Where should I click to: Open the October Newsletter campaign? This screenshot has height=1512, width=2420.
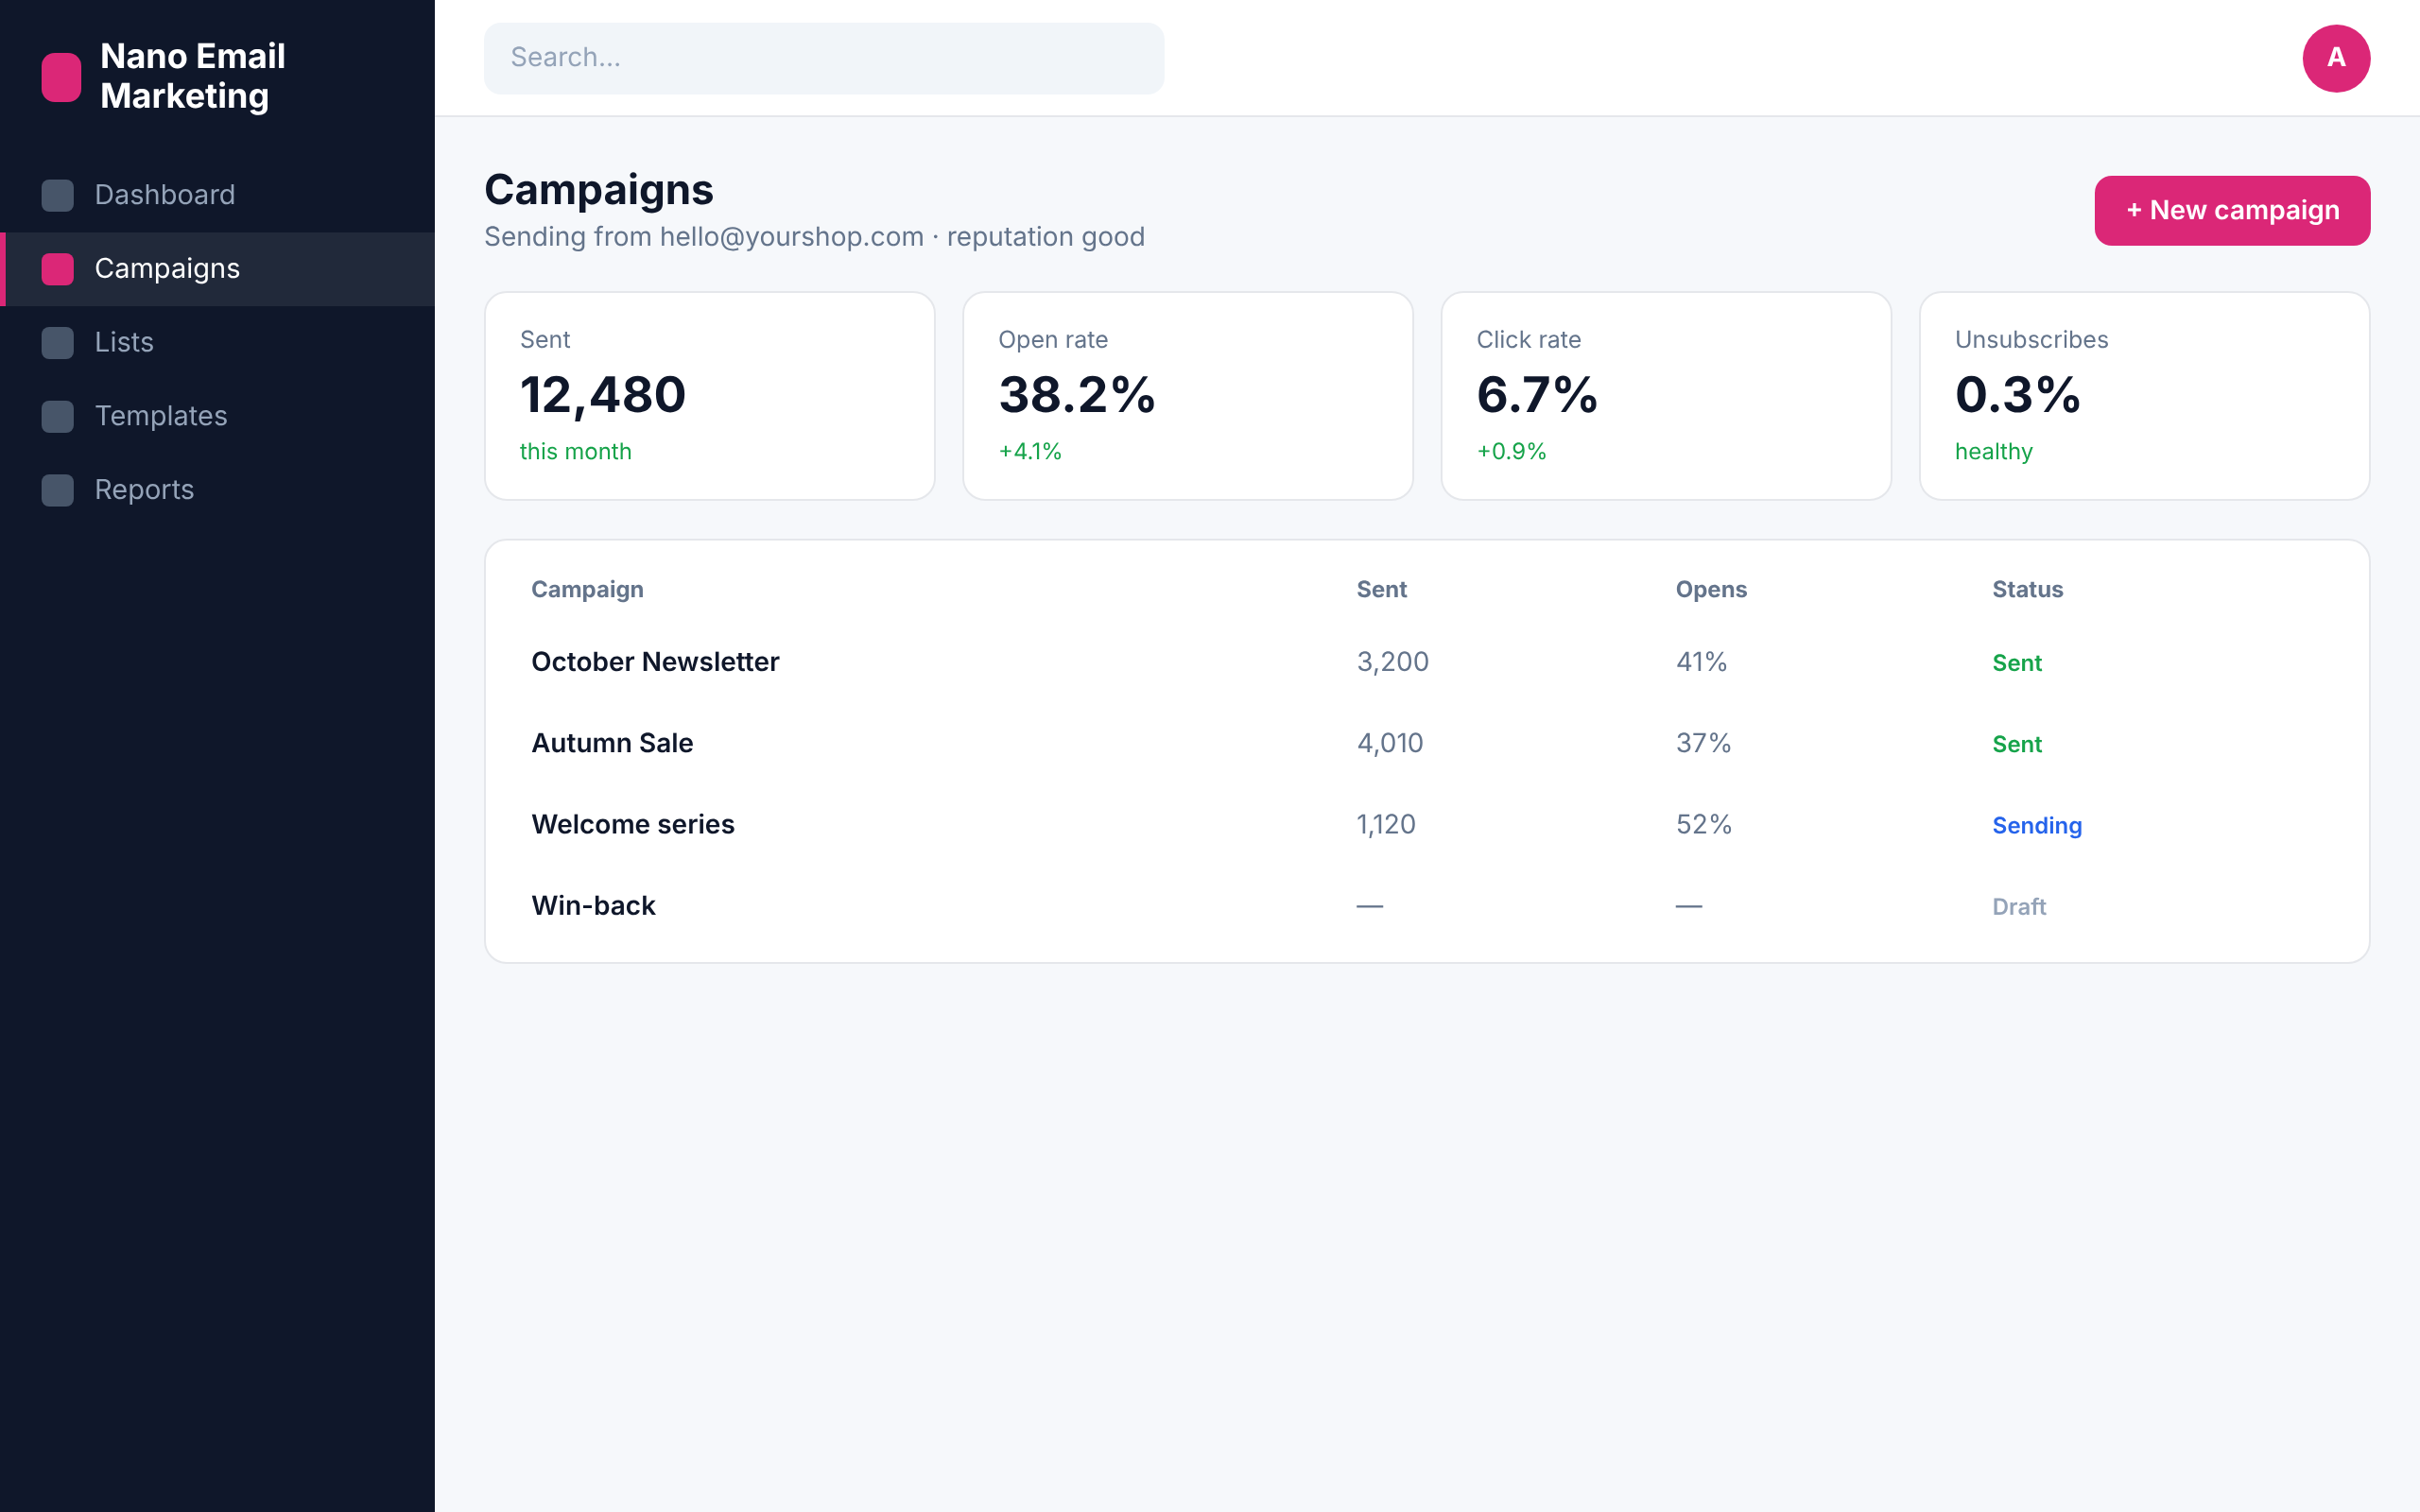[x=655, y=662]
